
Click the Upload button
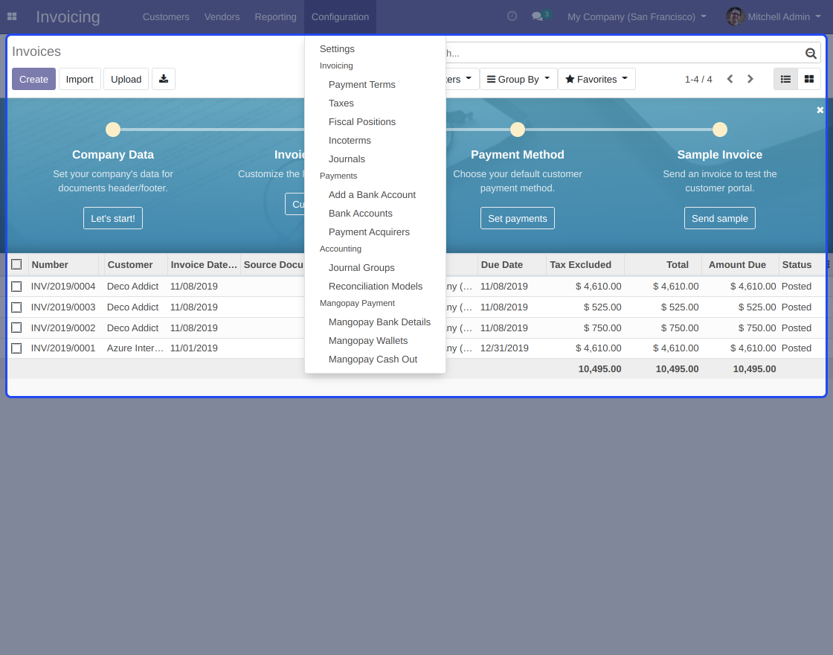click(x=126, y=79)
